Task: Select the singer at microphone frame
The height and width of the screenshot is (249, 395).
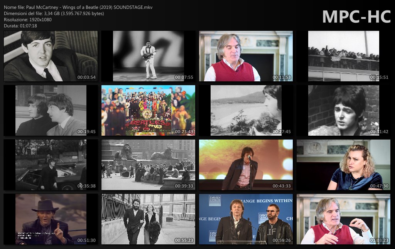Action: click(246, 165)
